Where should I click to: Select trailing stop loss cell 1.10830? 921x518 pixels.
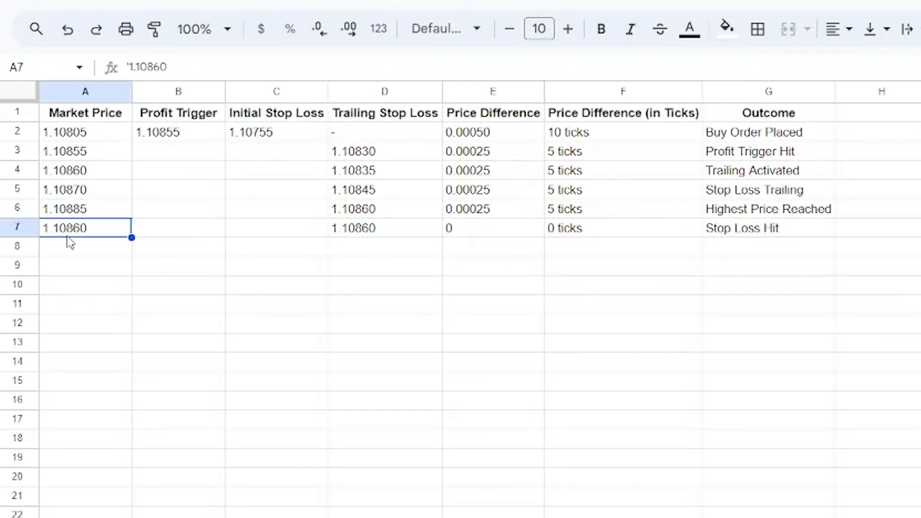point(385,151)
